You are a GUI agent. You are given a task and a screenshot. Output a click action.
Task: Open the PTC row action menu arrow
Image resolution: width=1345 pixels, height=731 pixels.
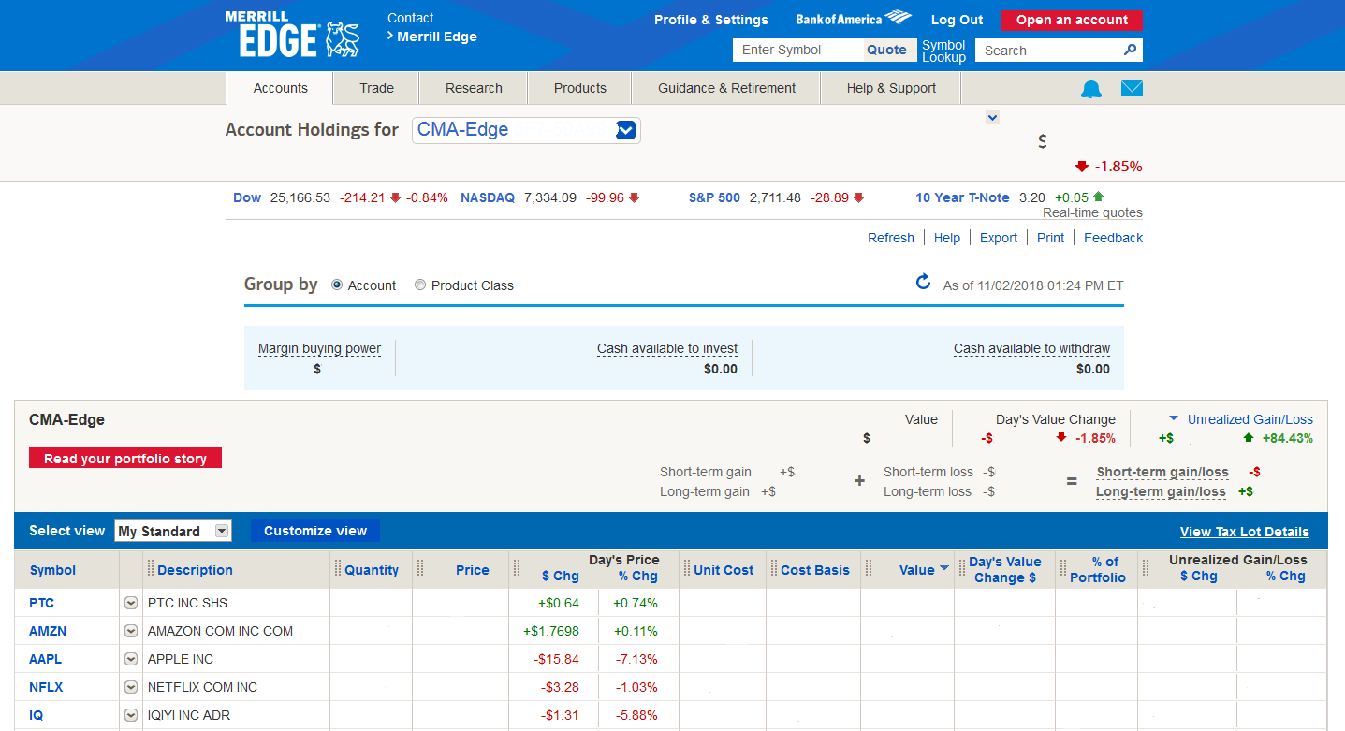(x=131, y=603)
